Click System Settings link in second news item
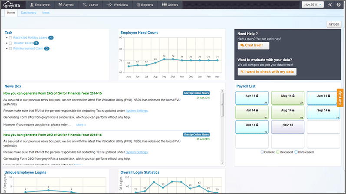The height and width of the screenshot is (194, 346). click(x=137, y=152)
